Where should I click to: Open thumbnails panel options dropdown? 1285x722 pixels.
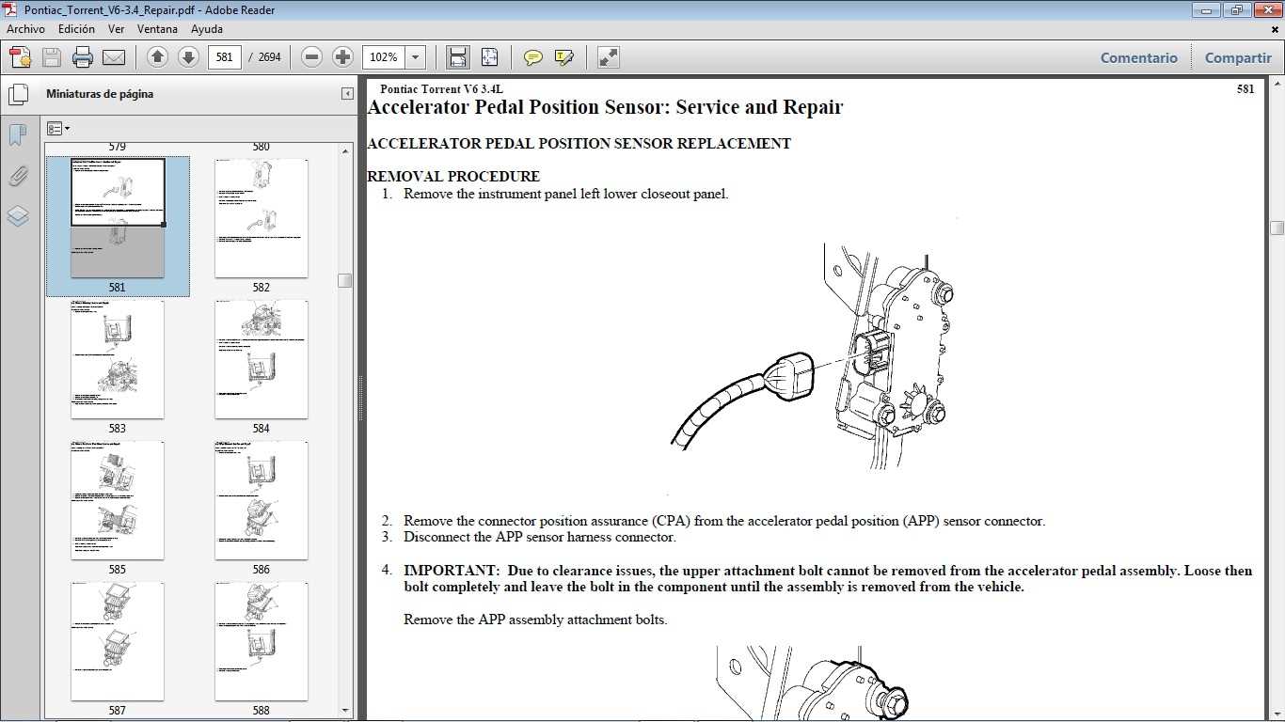point(57,128)
